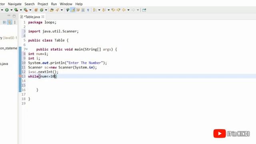Click the 'i=sc.nextInt();' line
The height and width of the screenshot is (144, 256).
coord(43,72)
